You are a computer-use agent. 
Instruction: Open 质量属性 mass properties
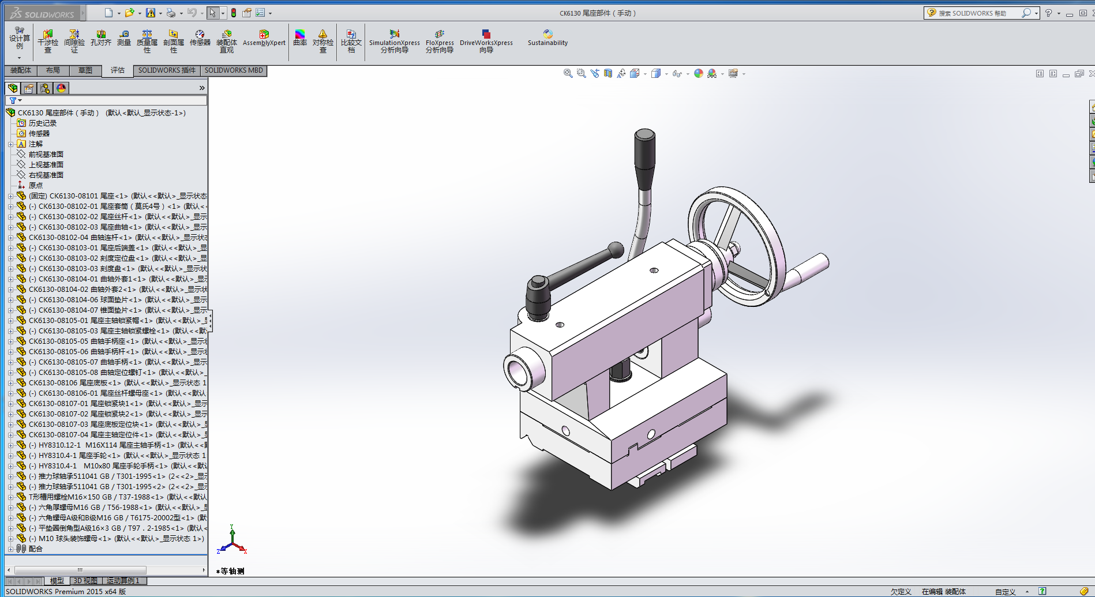pos(147,40)
